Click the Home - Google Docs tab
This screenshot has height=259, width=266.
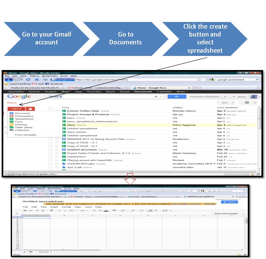pos(161,88)
